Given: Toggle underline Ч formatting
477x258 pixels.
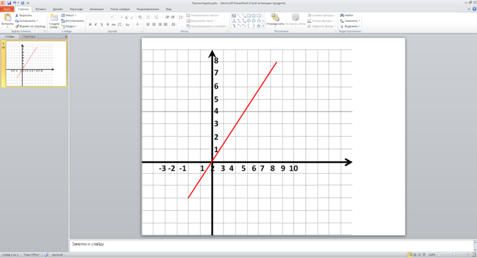Looking at the screenshot, I should point(101,24).
